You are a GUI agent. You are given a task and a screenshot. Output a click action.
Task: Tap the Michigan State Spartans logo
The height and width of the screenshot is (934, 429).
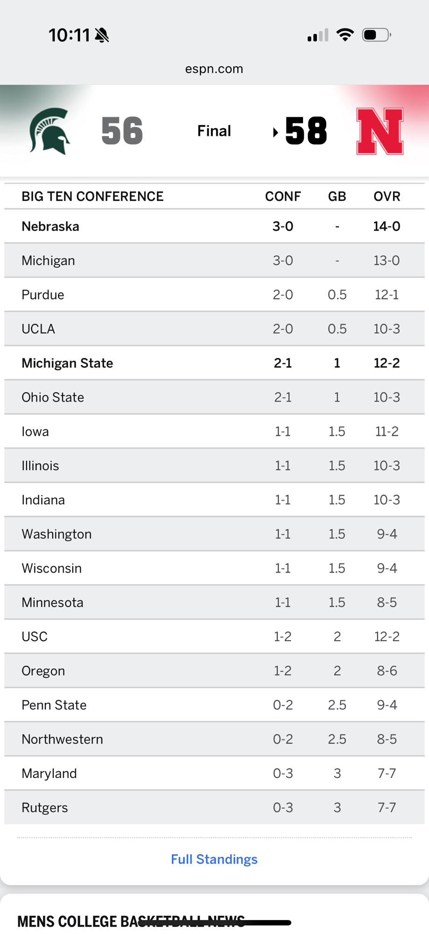pos(49,131)
